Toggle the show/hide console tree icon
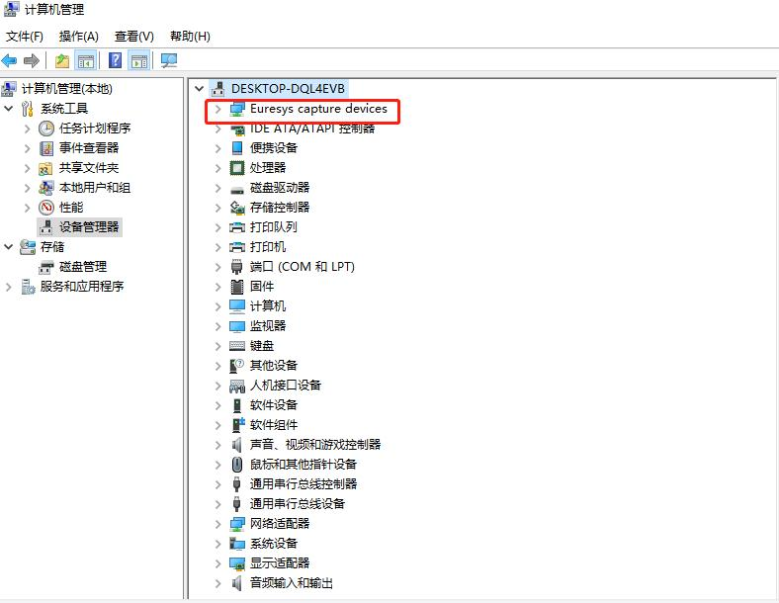This screenshot has width=779, height=603. coord(87,60)
